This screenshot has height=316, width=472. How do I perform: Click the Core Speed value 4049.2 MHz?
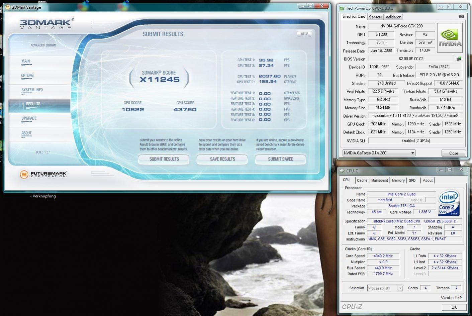coord(383,256)
